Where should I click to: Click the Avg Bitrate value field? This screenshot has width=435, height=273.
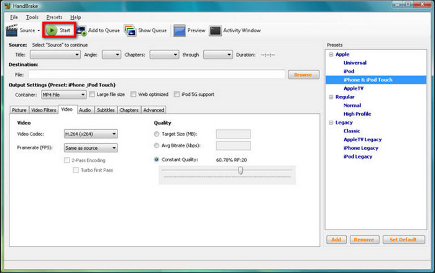[233, 146]
